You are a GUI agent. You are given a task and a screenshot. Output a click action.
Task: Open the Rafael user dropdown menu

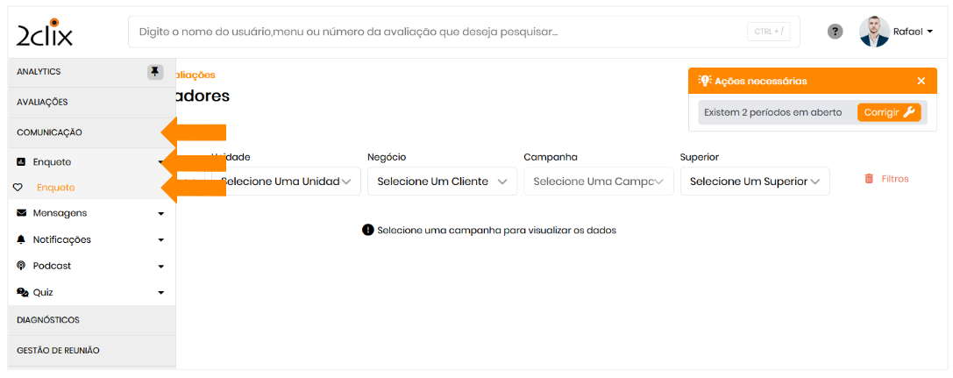click(913, 32)
